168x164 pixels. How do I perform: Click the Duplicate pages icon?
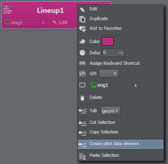82,19
